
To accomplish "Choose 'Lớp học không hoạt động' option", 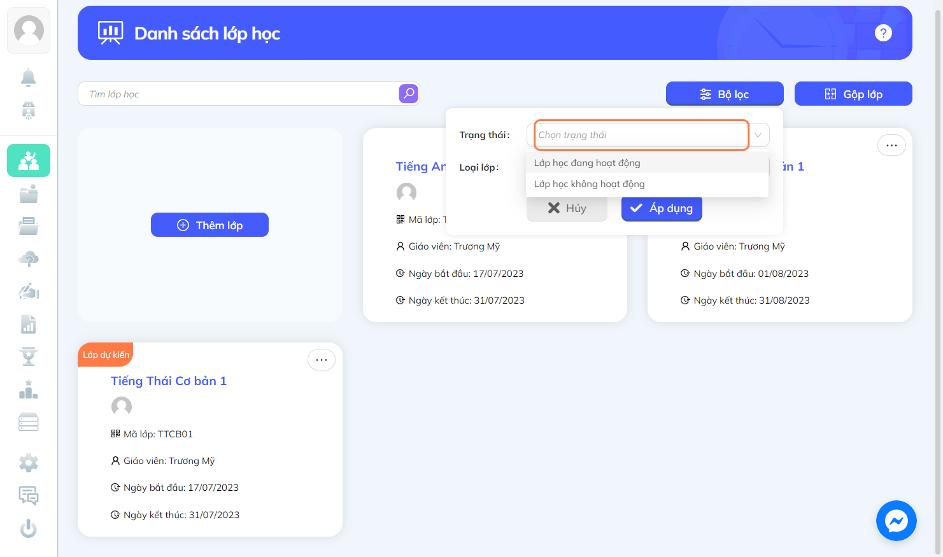I will 647,184.
